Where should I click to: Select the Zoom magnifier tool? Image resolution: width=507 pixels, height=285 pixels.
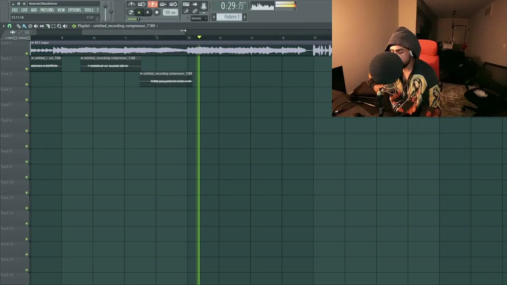[59, 26]
